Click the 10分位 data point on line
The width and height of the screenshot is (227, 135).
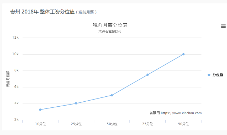40,110
